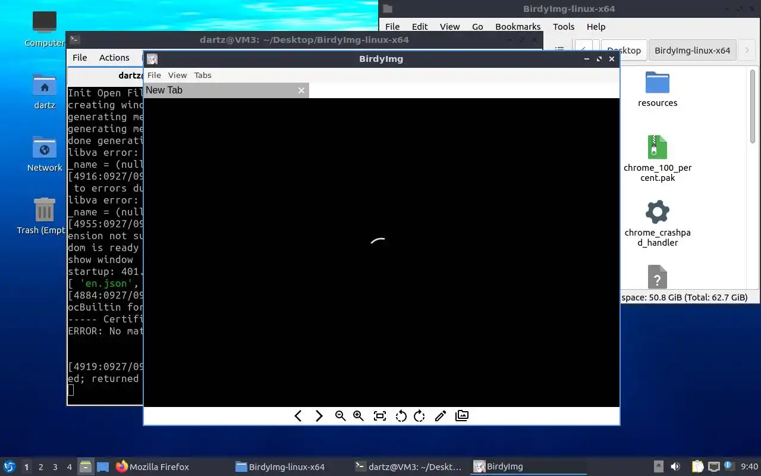Viewport: 761px width, 476px height.
Task: Zoom in using the magnifier plus icon
Action: point(359,416)
